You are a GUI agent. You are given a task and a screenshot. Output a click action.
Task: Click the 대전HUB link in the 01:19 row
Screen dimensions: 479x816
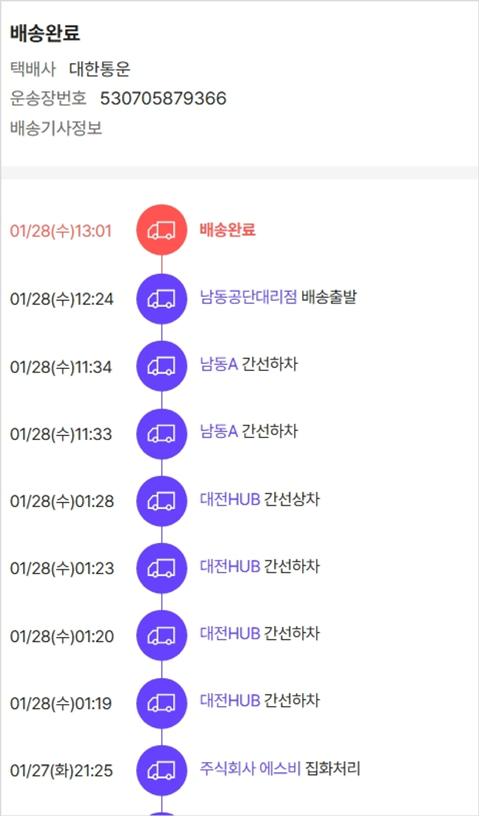click(230, 701)
